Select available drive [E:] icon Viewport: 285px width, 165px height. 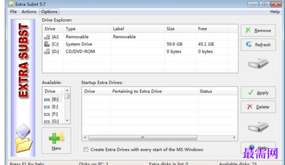point(47,107)
